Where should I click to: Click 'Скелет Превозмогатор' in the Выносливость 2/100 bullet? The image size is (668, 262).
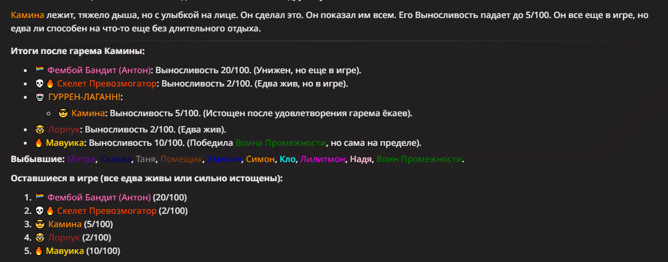[x=106, y=84]
